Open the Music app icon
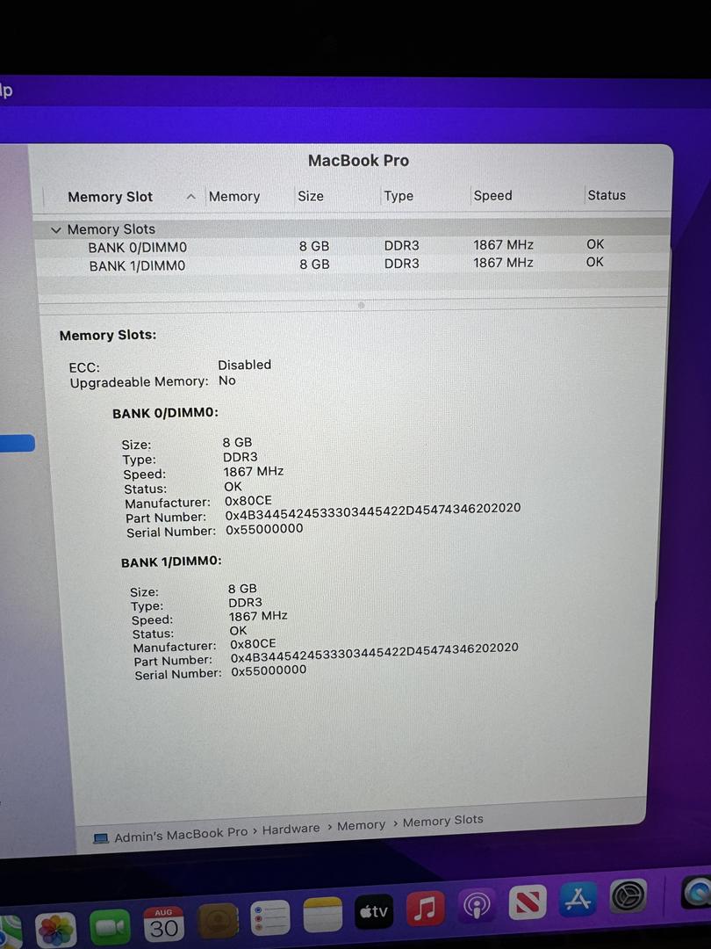 pos(425,908)
